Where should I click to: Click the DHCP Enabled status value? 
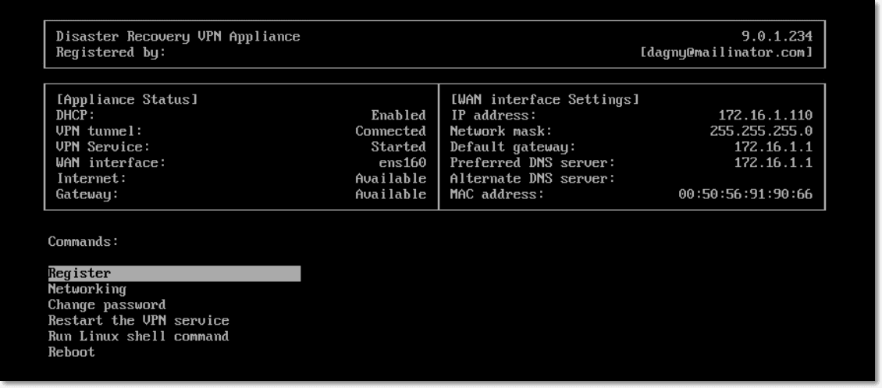click(x=398, y=116)
